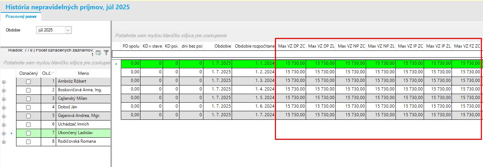
Task: Check the box for Rodičovská Romana
Action: [28, 142]
